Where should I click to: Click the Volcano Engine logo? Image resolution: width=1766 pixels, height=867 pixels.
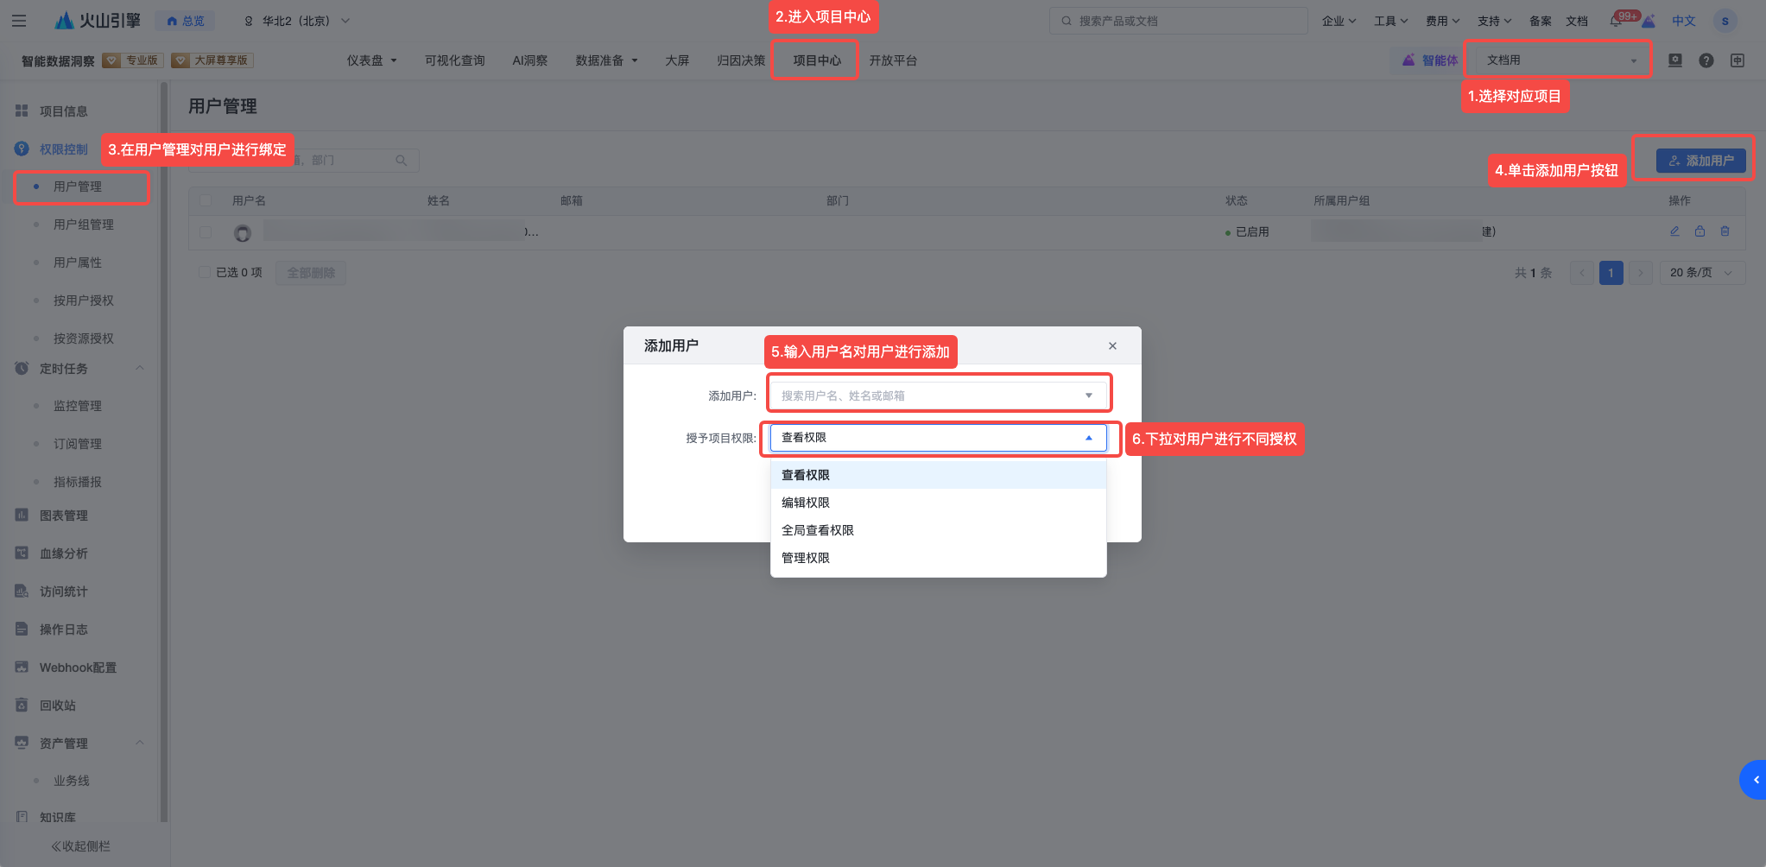coord(98,21)
